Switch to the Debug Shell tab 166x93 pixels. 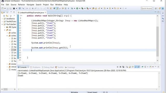[48, 67]
